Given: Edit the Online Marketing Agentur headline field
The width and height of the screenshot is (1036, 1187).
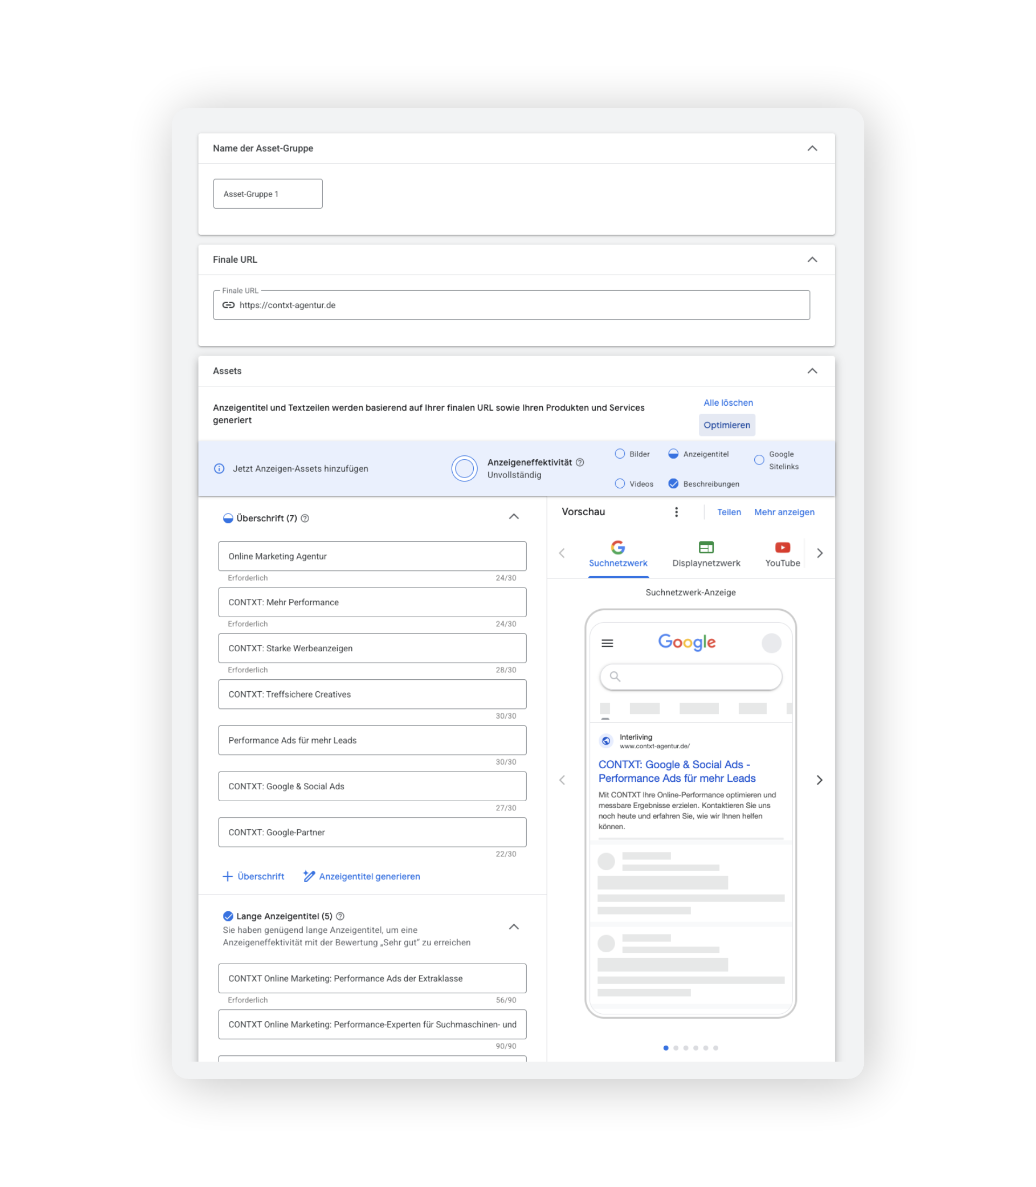Looking at the screenshot, I should click(x=372, y=556).
